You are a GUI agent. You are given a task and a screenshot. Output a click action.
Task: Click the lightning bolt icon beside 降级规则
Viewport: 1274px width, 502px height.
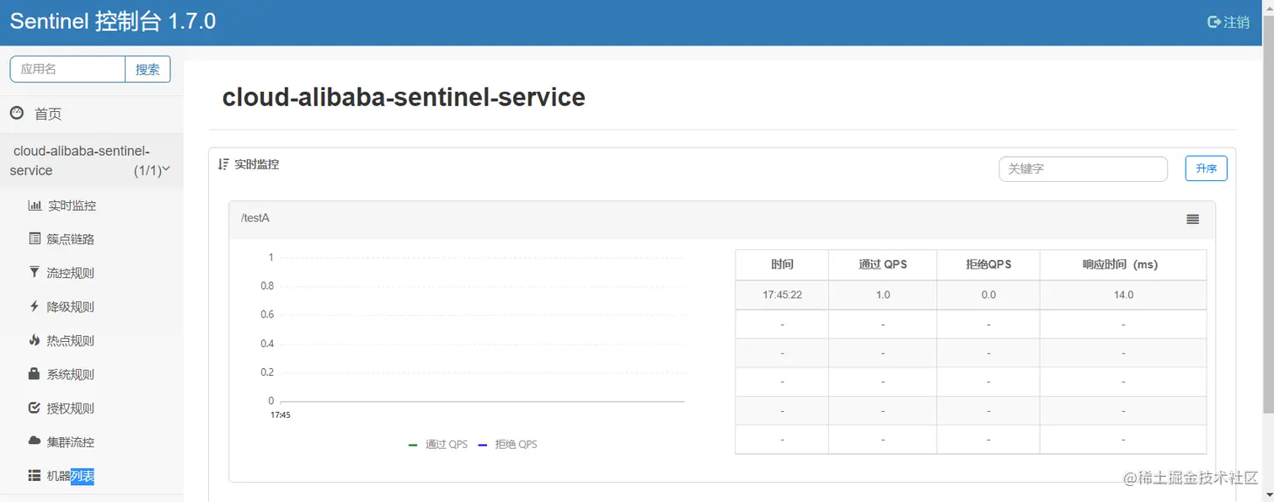tap(35, 307)
